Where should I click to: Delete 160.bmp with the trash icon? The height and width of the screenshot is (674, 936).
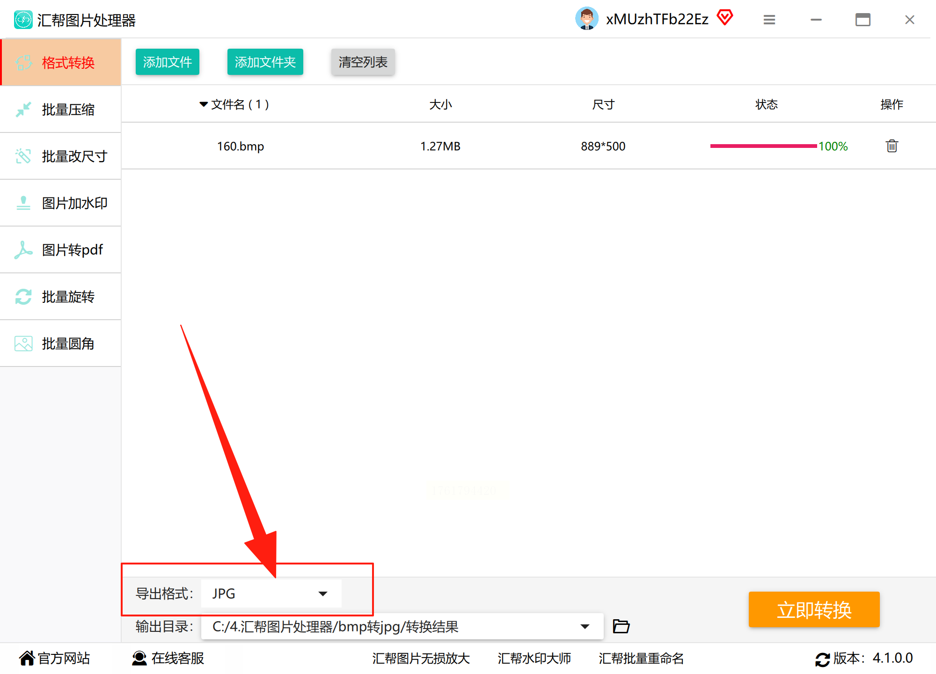point(892,146)
